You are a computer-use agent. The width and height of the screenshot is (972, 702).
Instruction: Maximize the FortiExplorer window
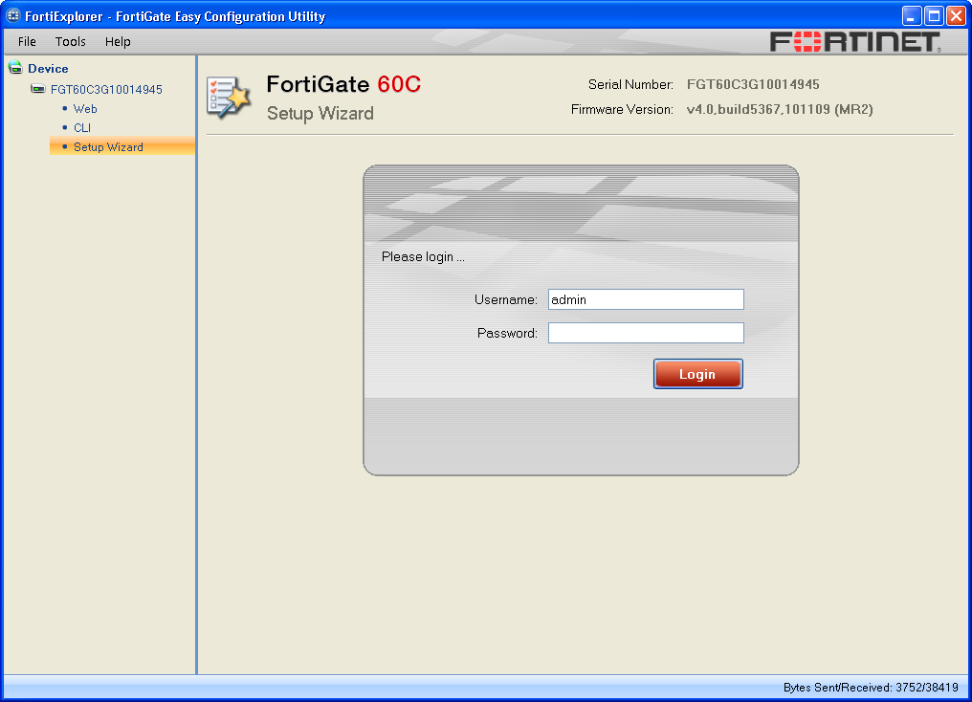tap(934, 15)
